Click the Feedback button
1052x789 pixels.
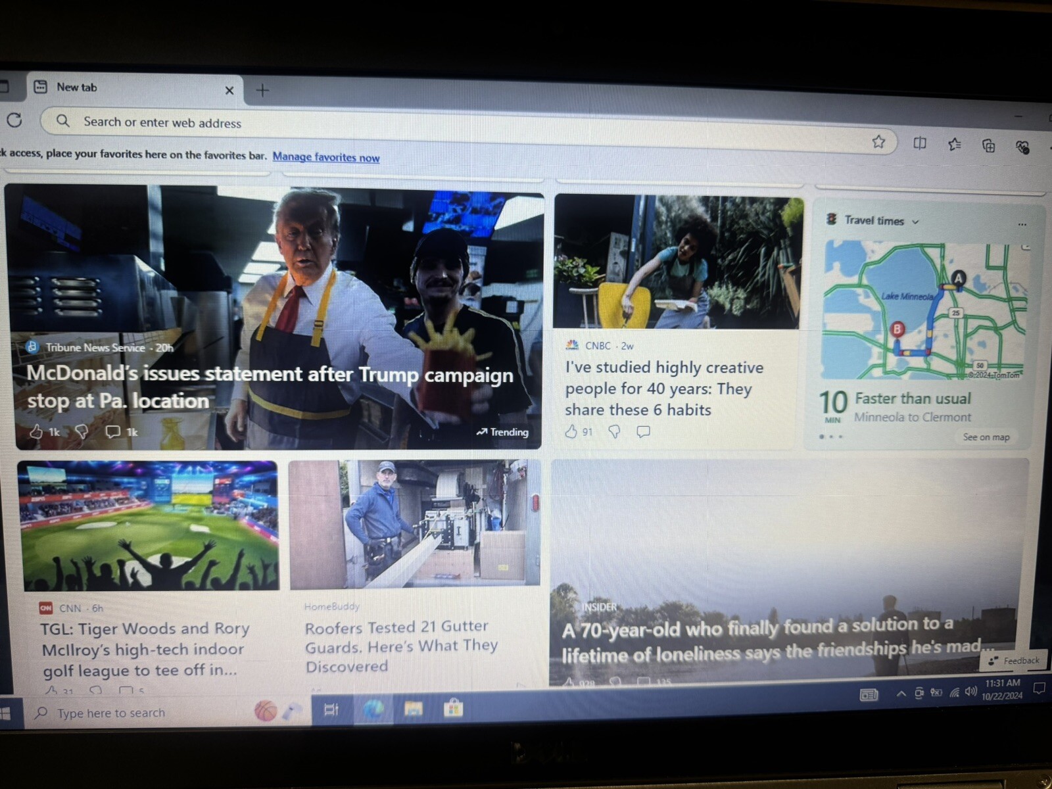point(1013,660)
